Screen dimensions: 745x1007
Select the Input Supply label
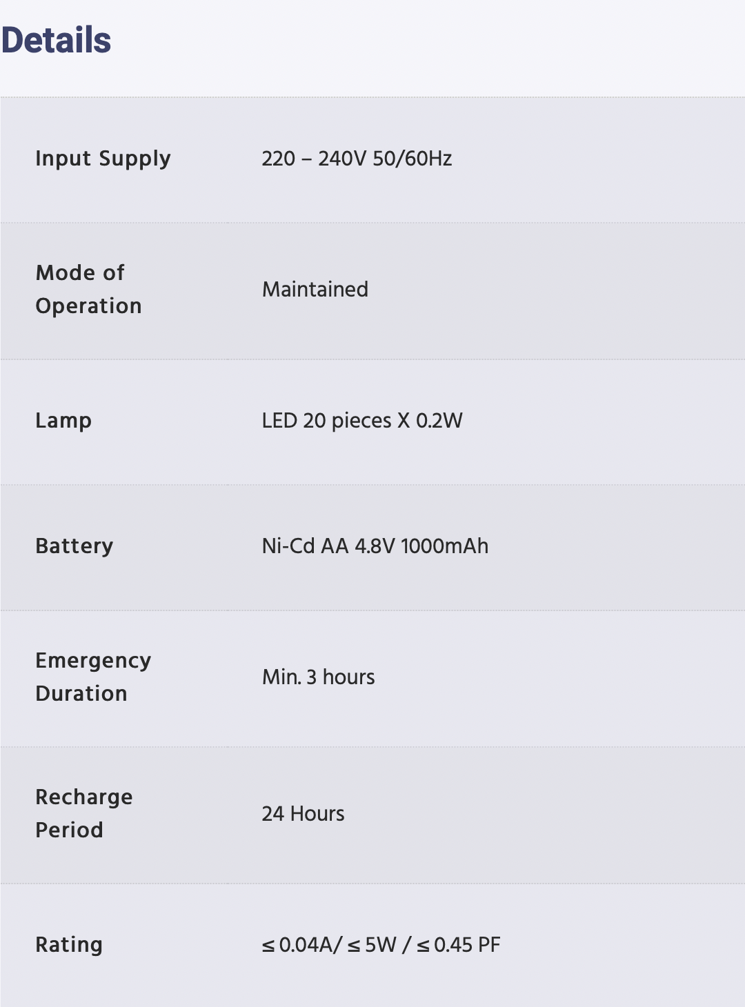pyautogui.click(x=103, y=159)
